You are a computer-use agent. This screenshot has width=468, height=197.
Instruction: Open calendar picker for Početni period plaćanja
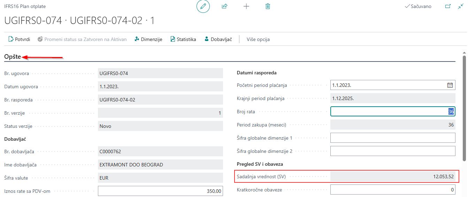tap(450, 85)
